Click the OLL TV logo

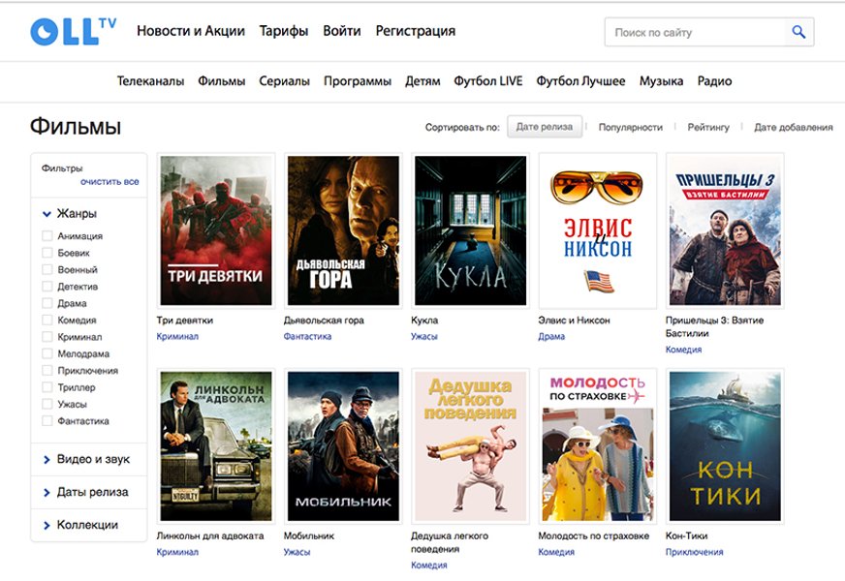[73, 31]
